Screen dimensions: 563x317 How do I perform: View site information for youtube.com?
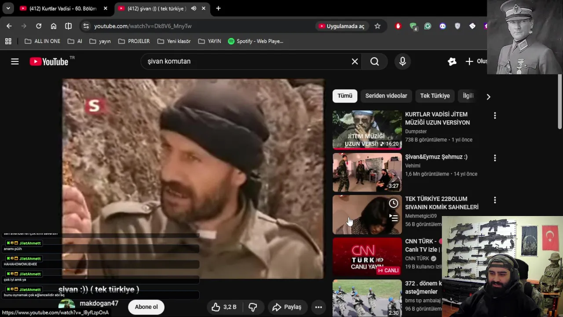pos(86,26)
